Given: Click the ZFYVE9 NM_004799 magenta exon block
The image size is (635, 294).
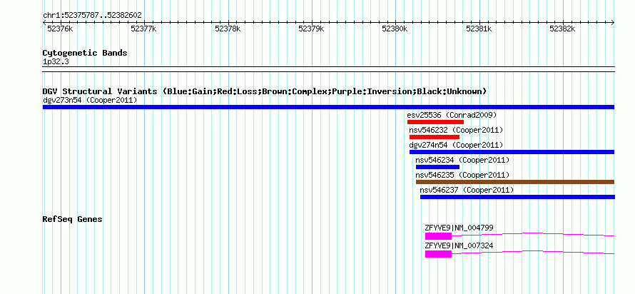Looking at the screenshot, I should (438, 236).
